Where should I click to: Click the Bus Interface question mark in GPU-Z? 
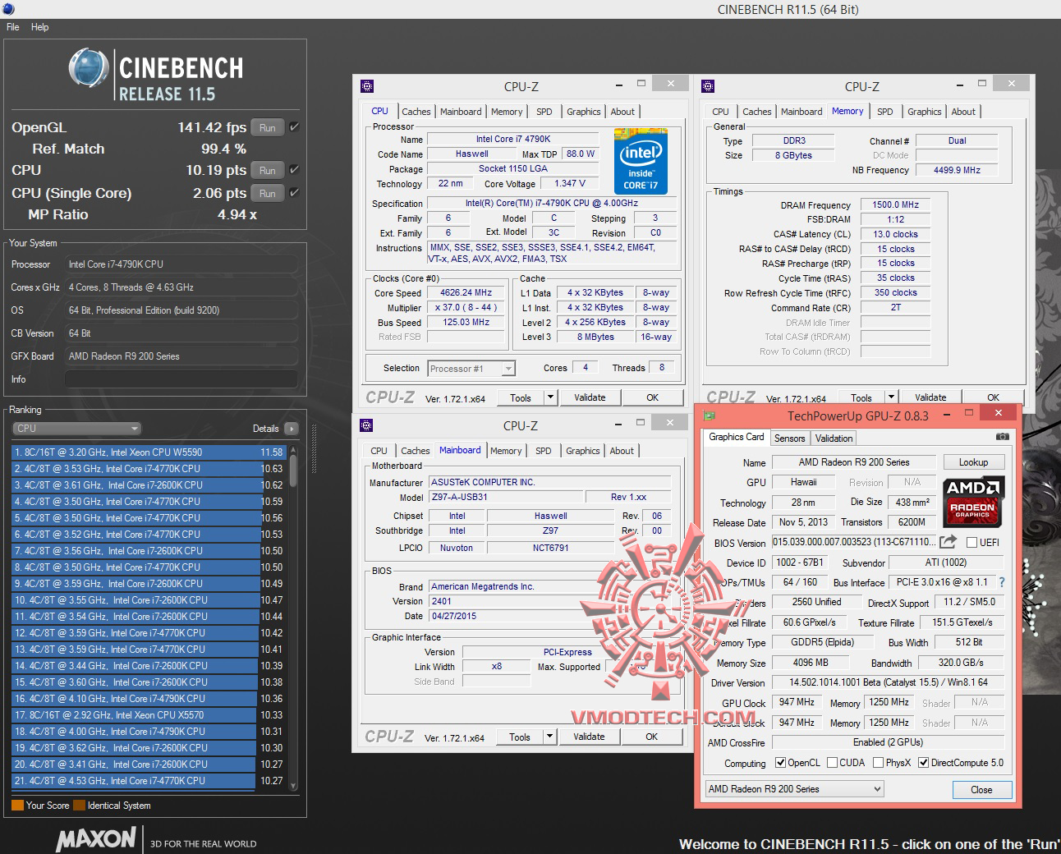(x=1001, y=582)
